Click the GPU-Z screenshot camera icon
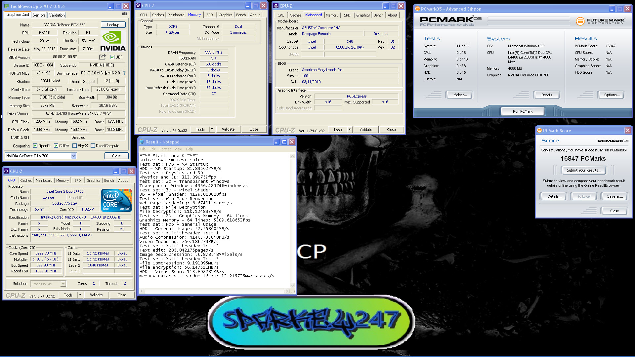Viewport: 635px width, 357px height. [125, 14]
